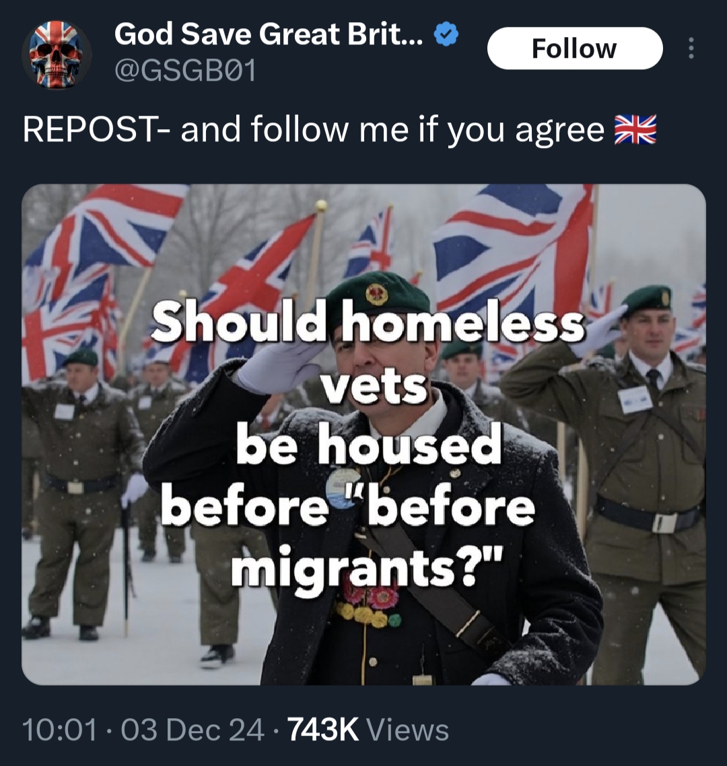Click the Union Jack emoji in tweet text
This screenshot has width=727, height=766.
point(635,130)
